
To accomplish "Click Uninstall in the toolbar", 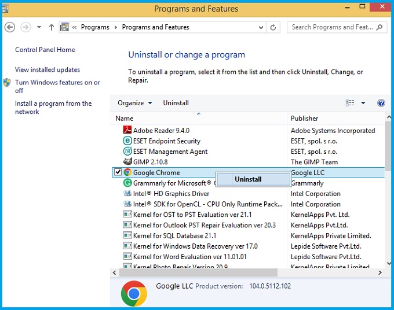I will (176, 103).
